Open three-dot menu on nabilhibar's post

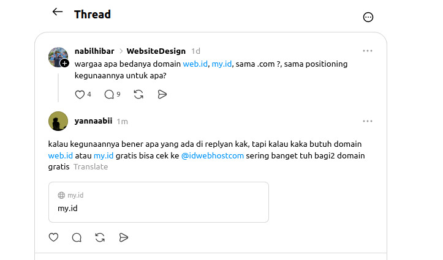368,51
